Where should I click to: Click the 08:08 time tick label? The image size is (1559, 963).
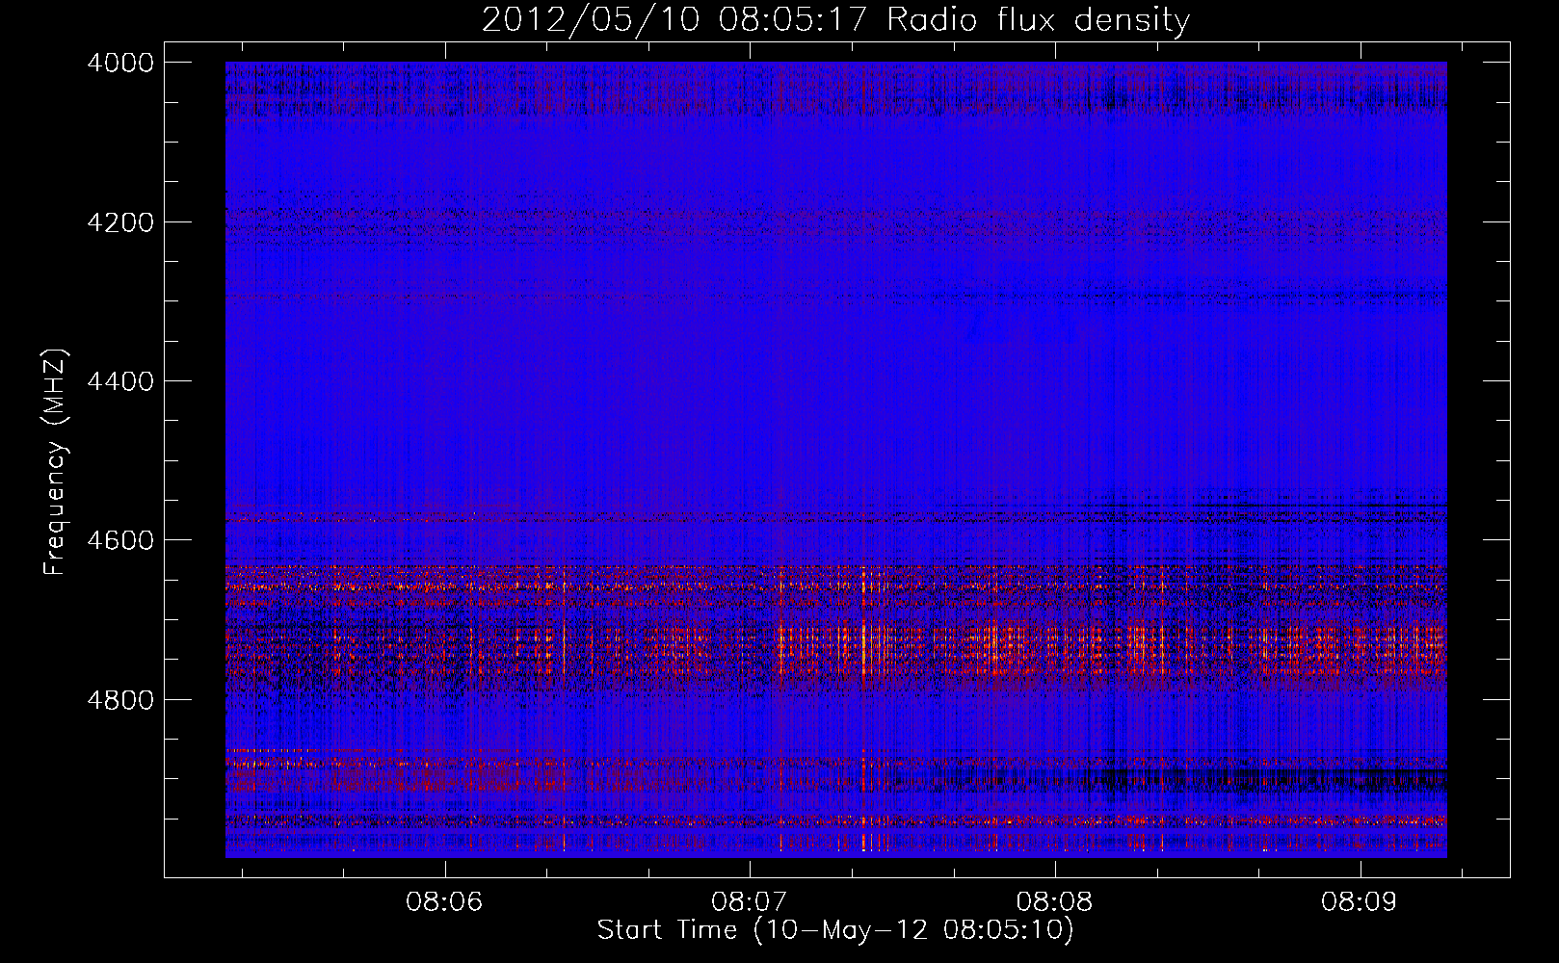coord(1055,902)
